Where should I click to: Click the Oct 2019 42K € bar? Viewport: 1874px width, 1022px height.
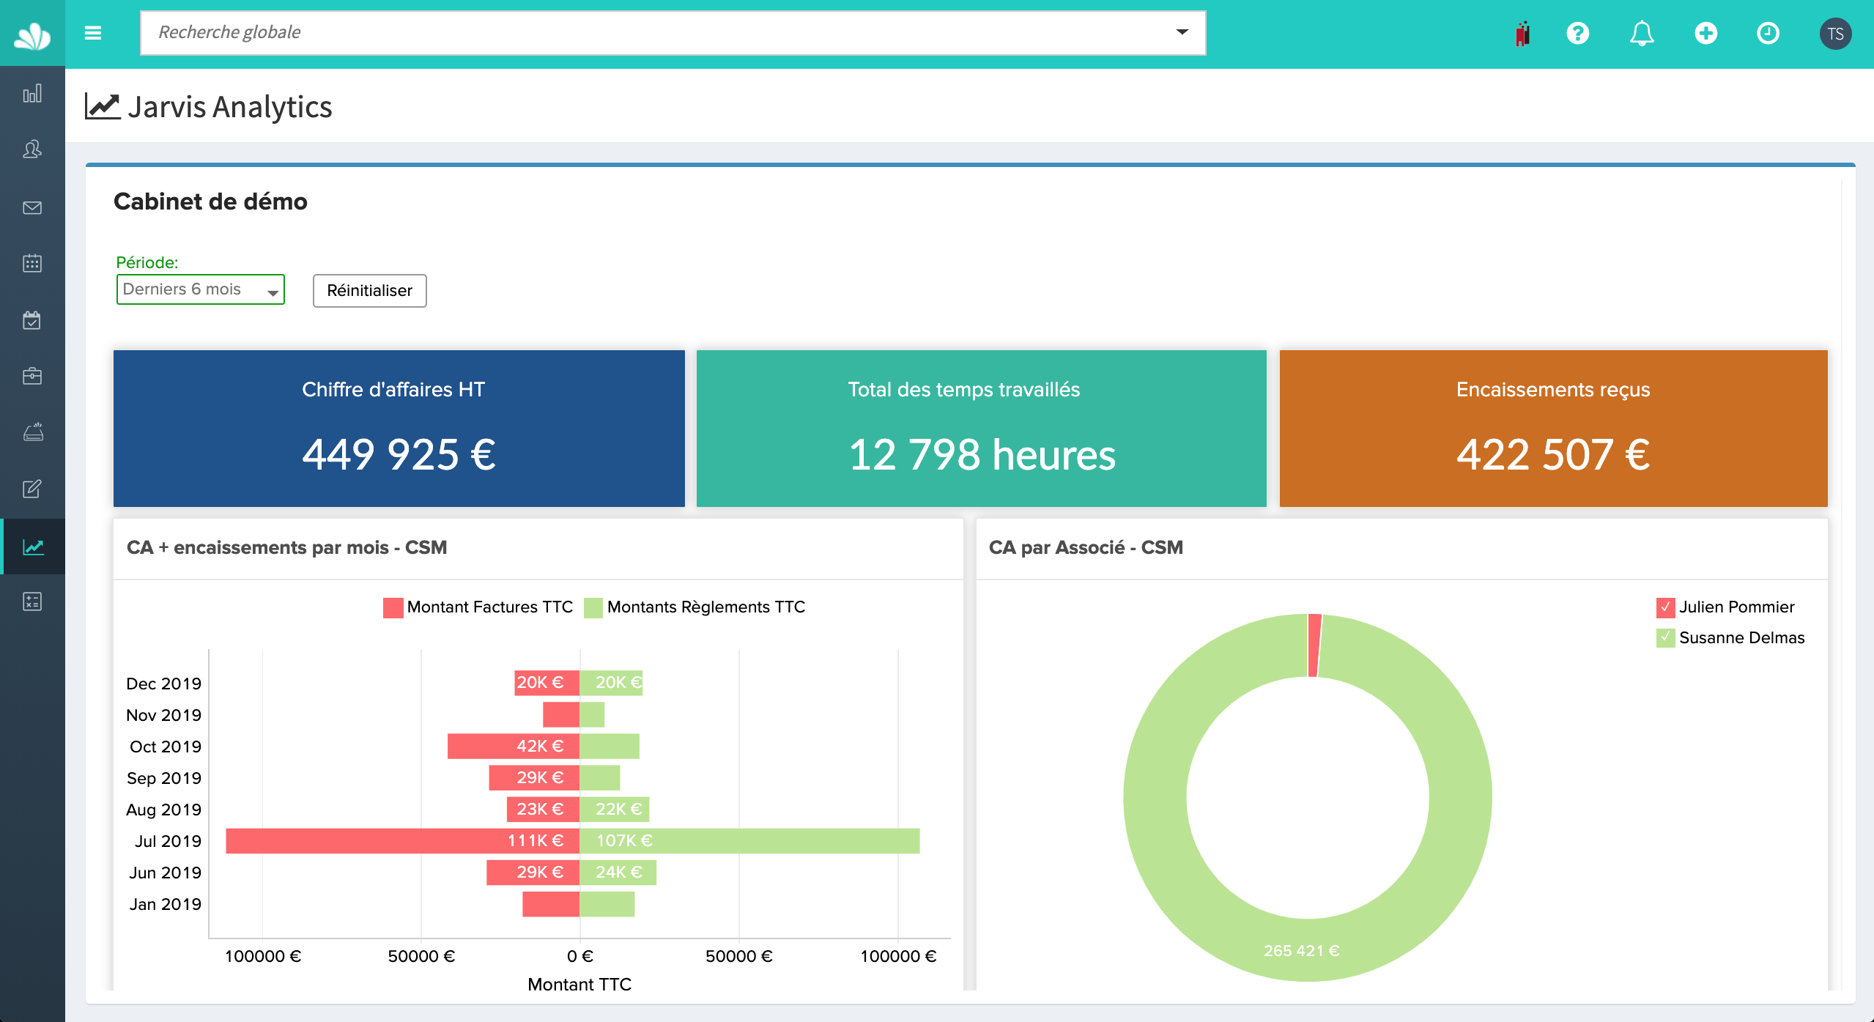point(513,746)
